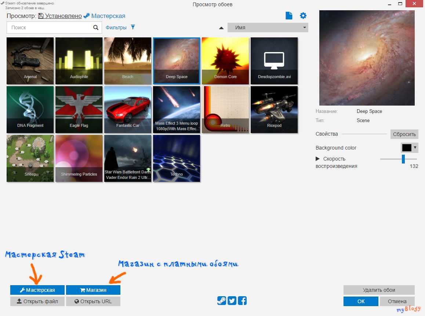
Task: Click the playback speed slider handle
Action: pos(403,159)
